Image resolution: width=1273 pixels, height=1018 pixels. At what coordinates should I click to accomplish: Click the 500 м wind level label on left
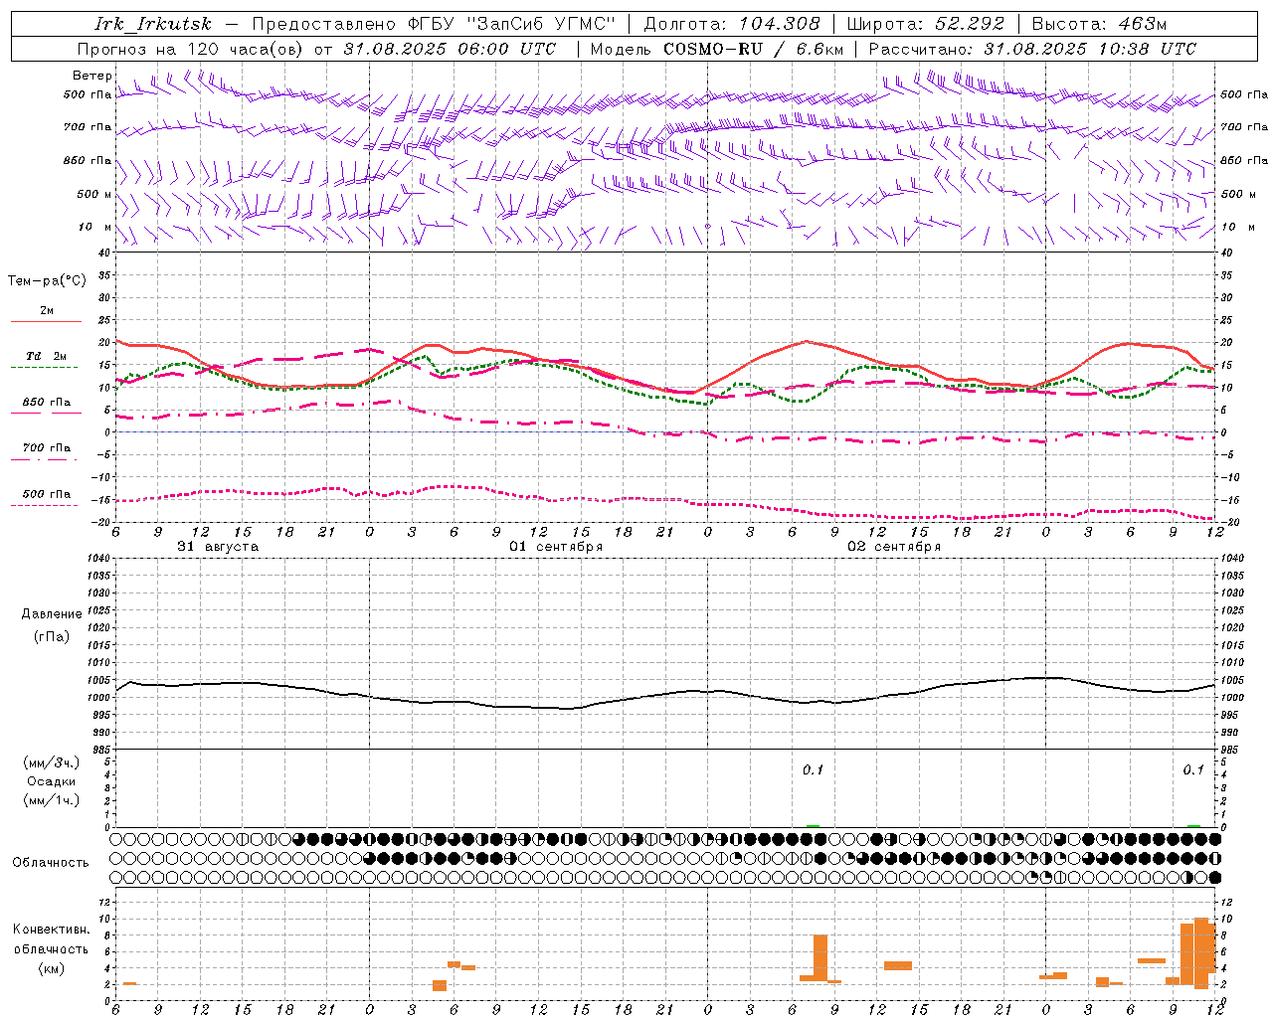point(94,194)
